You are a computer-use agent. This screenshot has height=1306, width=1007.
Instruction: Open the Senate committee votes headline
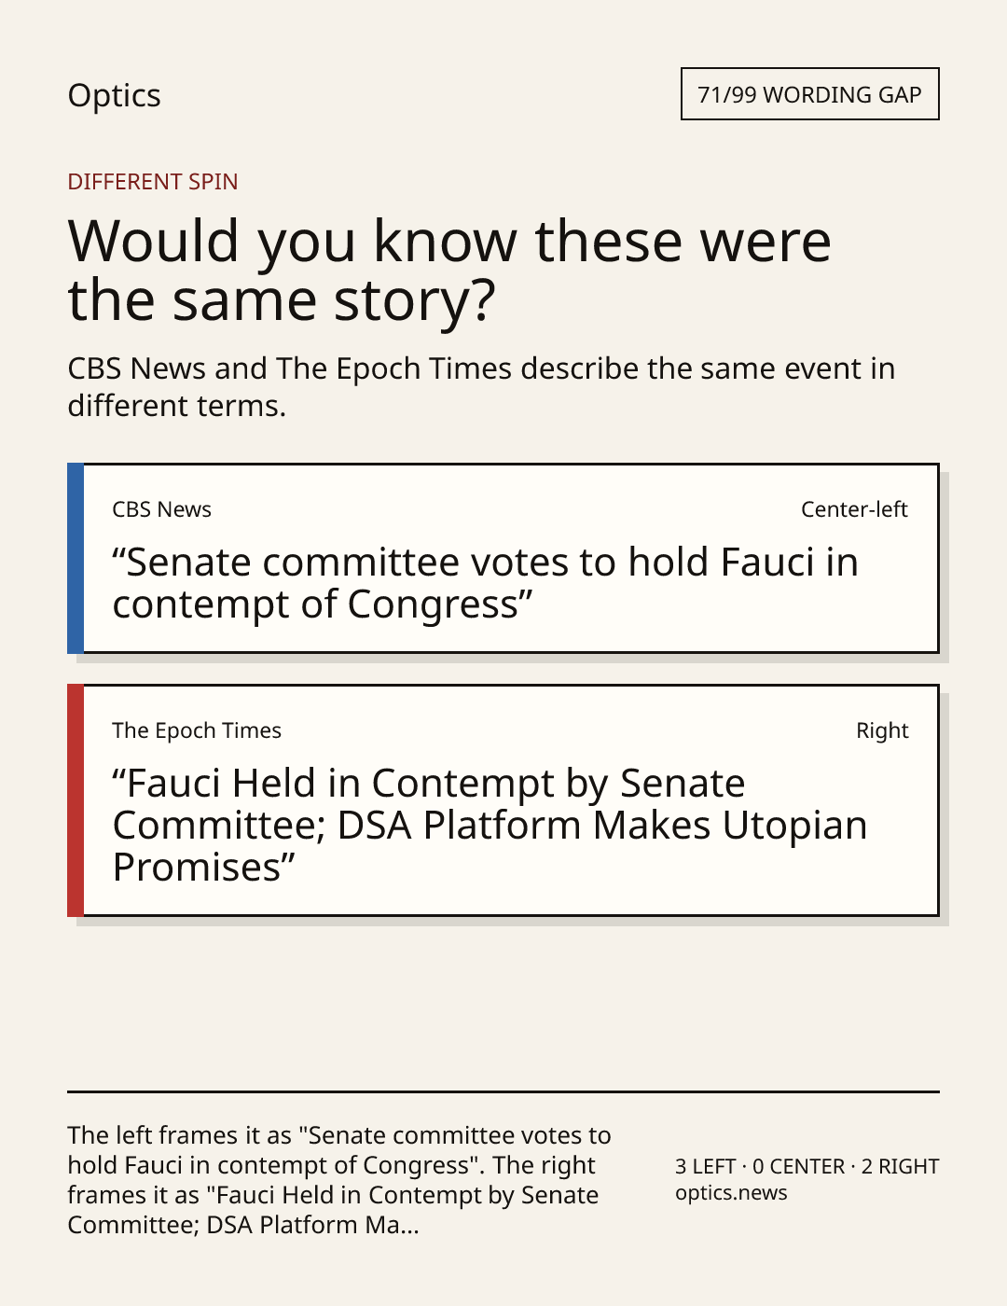tap(485, 583)
